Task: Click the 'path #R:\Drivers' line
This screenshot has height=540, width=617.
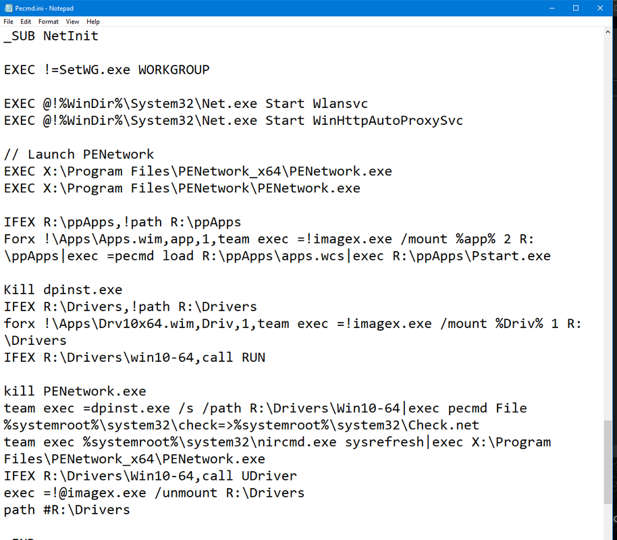Action: click(67, 510)
